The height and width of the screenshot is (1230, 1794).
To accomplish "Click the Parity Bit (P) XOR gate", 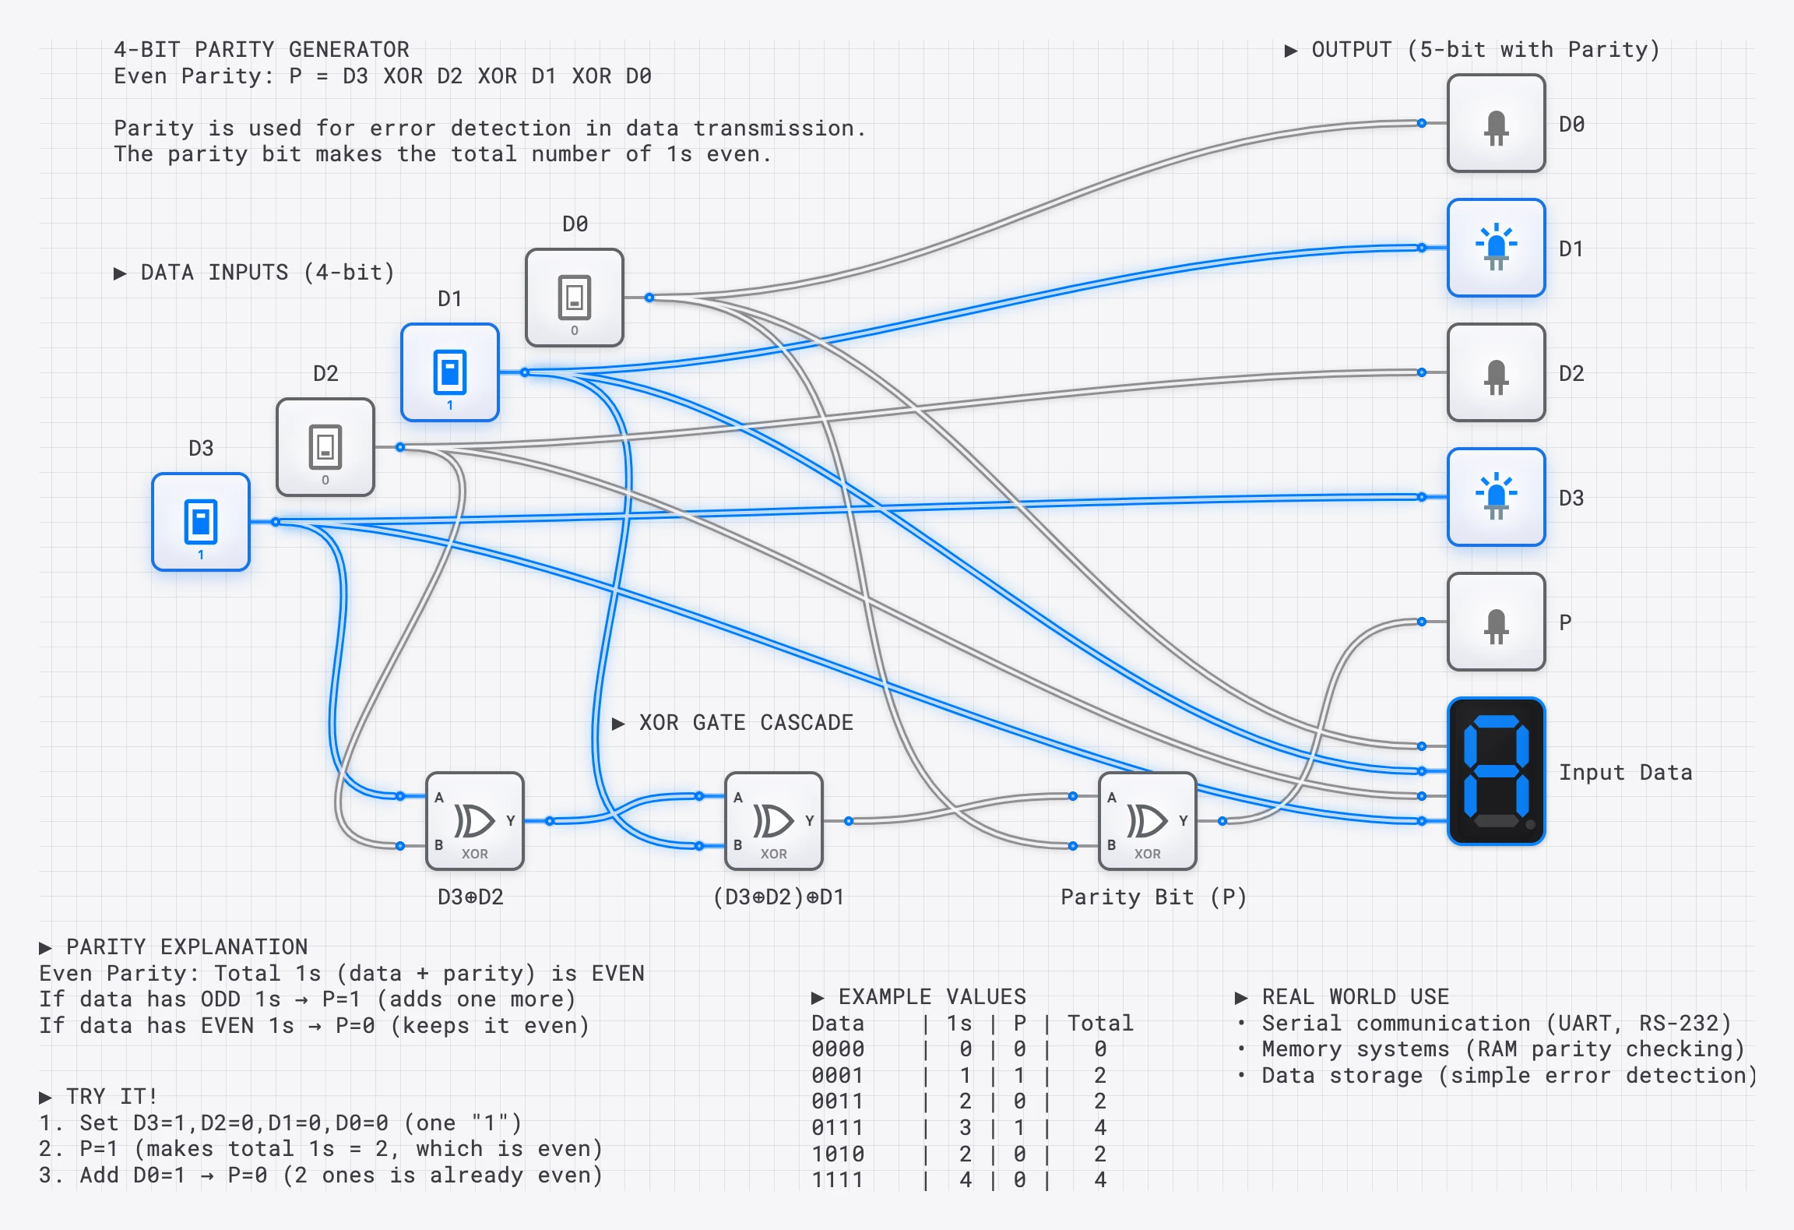I will [1148, 821].
